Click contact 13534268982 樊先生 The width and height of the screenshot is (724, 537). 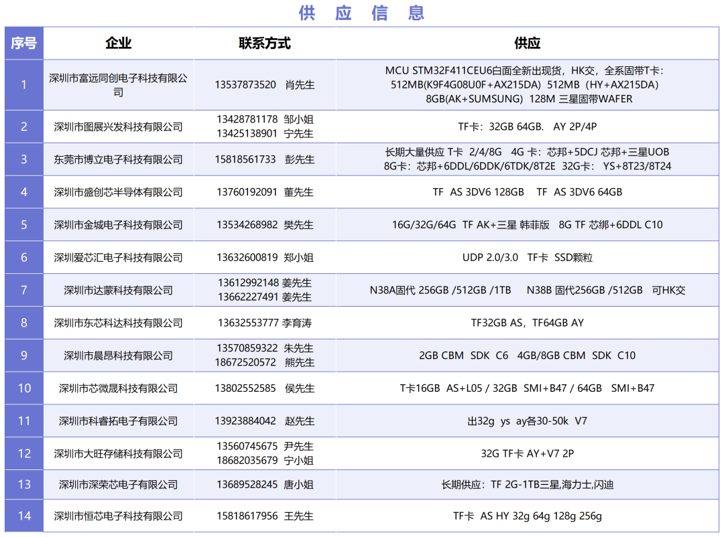[x=265, y=225]
